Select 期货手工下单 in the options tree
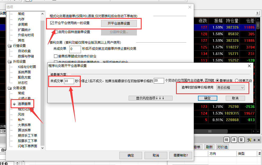Viewport: 262px width, 165px height. [x=28, y=136]
